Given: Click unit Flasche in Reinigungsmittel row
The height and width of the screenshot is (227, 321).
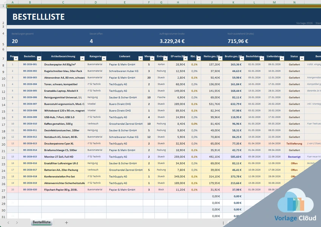Looking at the screenshot, I should pyautogui.click(x=161, y=97).
